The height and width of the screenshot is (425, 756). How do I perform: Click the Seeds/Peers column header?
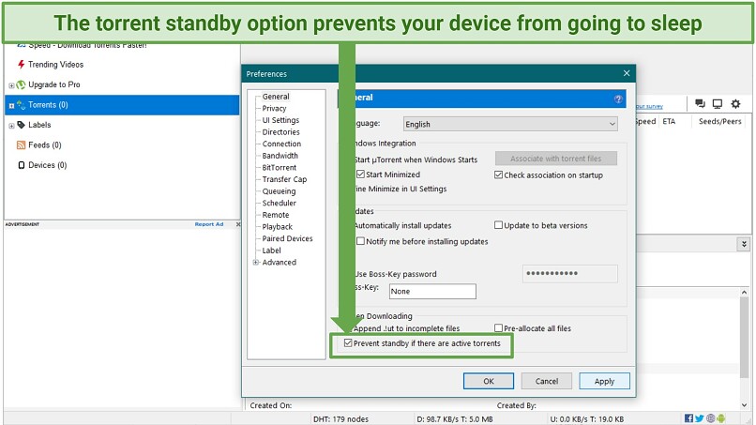coord(719,121)
